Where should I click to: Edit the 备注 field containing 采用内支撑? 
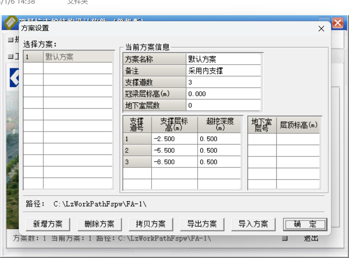[x=224, y=71]
